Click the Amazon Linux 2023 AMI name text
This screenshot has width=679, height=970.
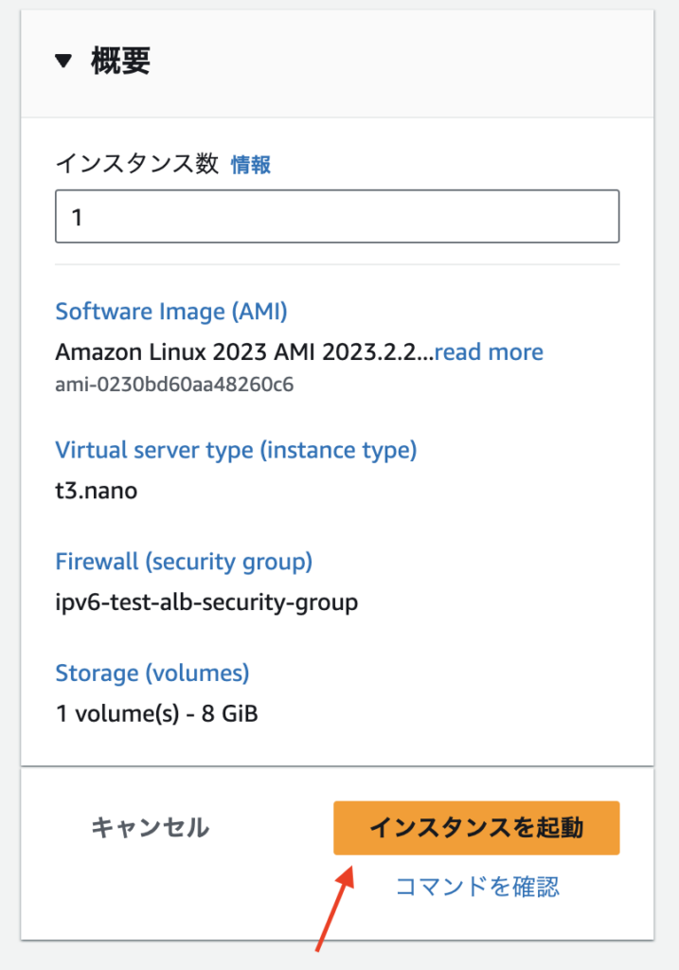[x=244, y=352]
